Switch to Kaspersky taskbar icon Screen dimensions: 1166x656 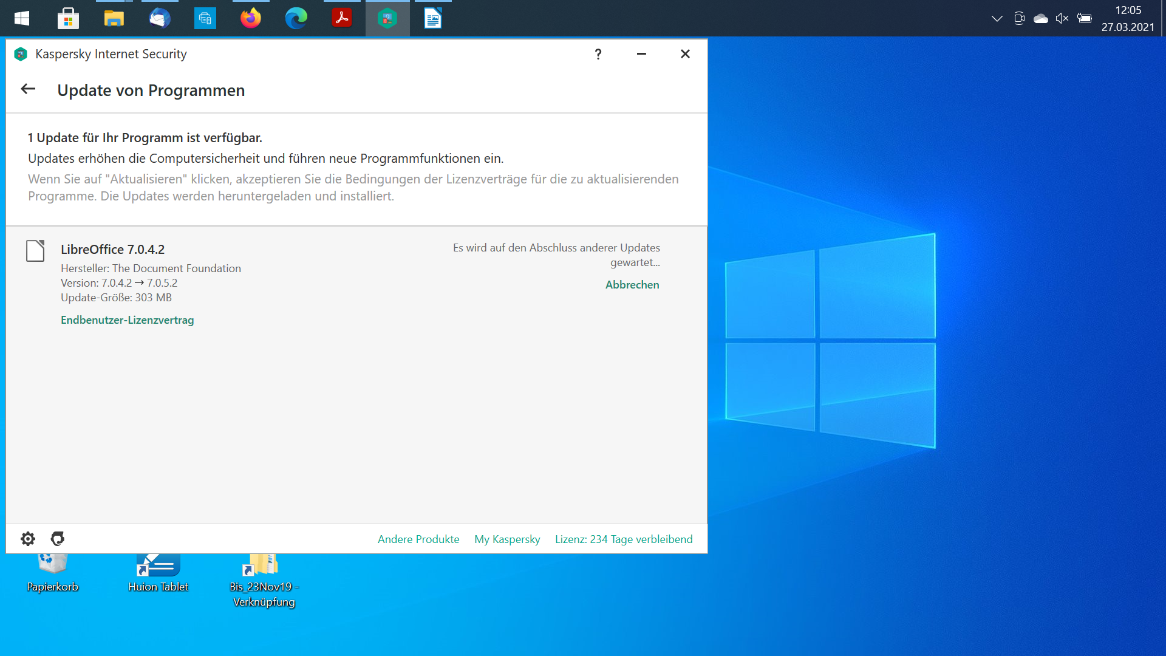click(x=387, y=18)
